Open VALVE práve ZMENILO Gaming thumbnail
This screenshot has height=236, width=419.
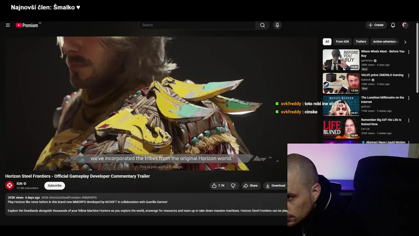click(341, 83)
